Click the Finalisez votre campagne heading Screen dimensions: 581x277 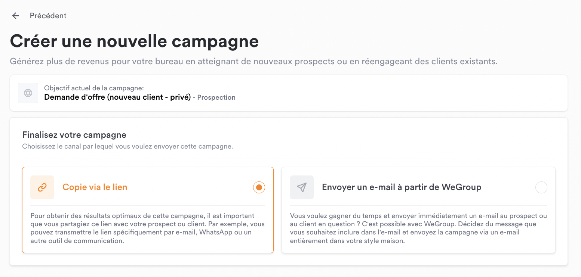click(74, 135)
